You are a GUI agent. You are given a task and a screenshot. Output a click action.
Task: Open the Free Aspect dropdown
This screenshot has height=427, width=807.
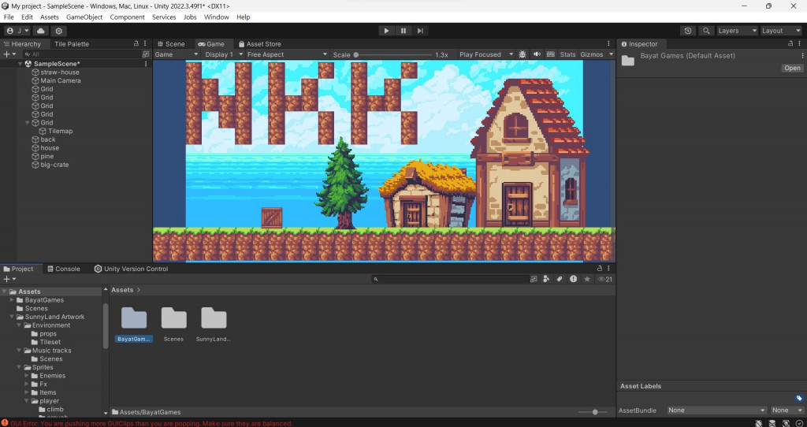click(287, 54)
